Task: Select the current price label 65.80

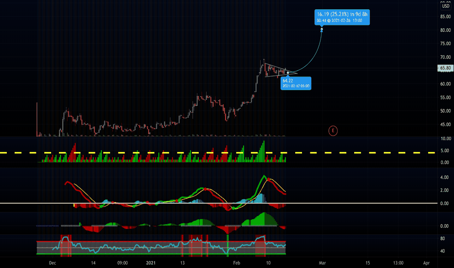Action: coord(445,68)
